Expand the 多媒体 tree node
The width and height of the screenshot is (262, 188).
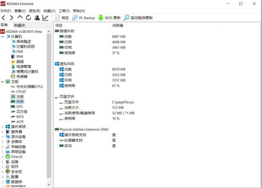tap(2, 142)
